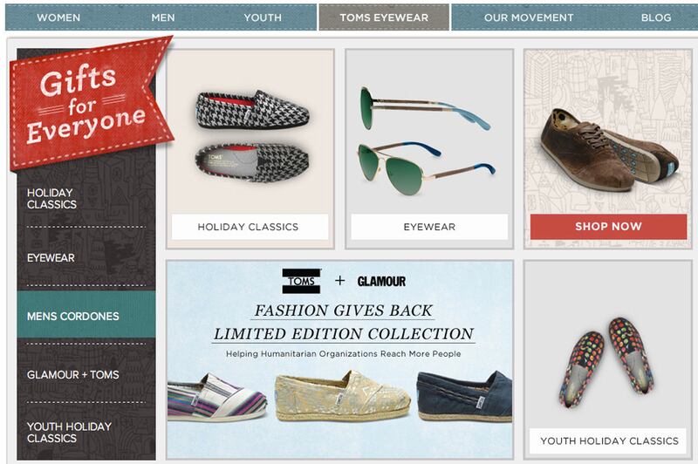
Task: Click the Holiday Classics tile label
Action: [x=250, y=227]
